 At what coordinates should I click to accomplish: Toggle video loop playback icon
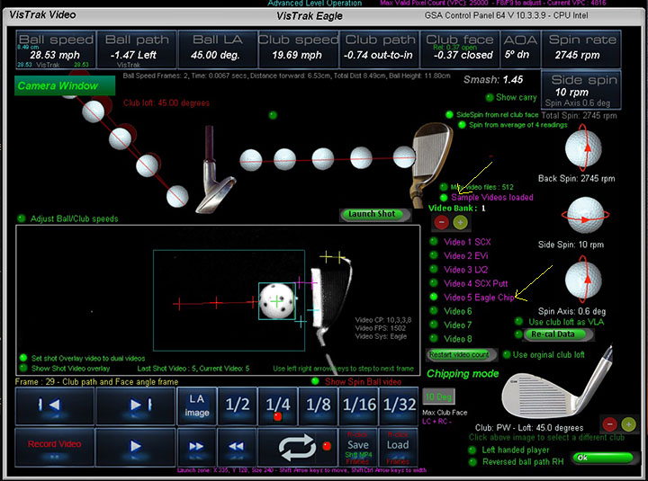[298, 447]
